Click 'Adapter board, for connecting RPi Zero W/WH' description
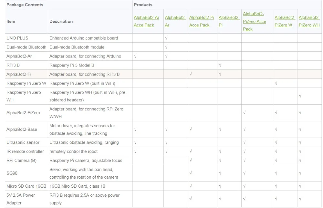 tap(86, 113)
